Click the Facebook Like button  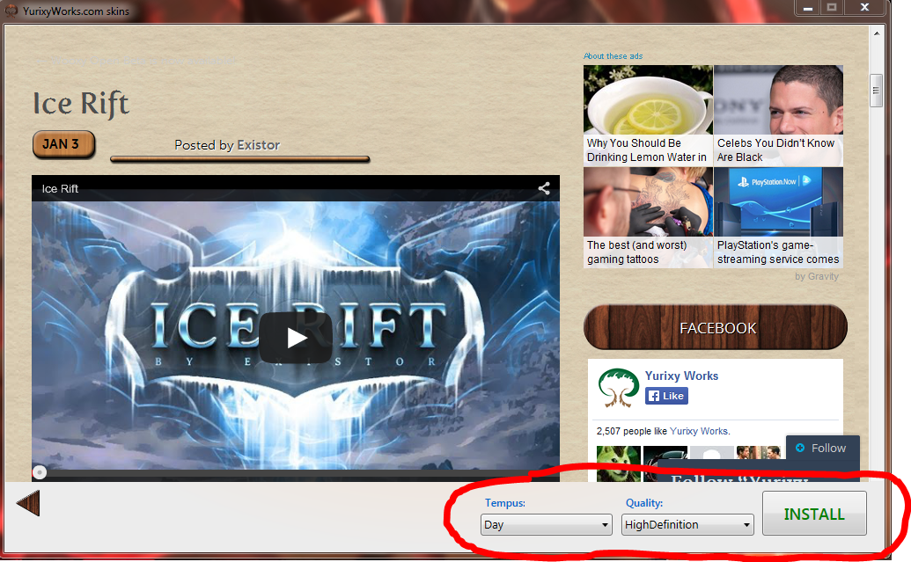click(x=666, y=396)
